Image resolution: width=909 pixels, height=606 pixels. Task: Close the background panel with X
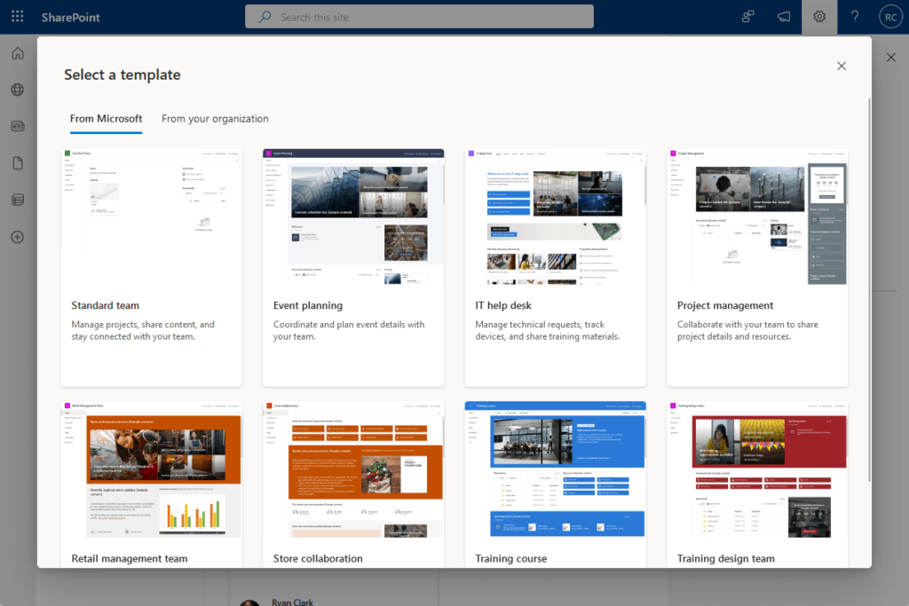[x=891, y=58]
